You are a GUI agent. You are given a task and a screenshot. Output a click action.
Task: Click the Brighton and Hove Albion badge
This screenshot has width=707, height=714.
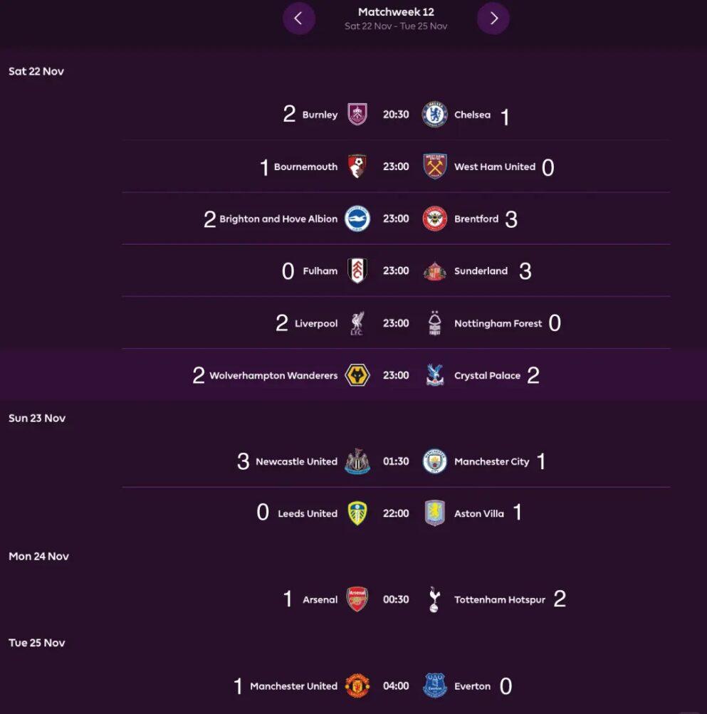click(357, 219)
